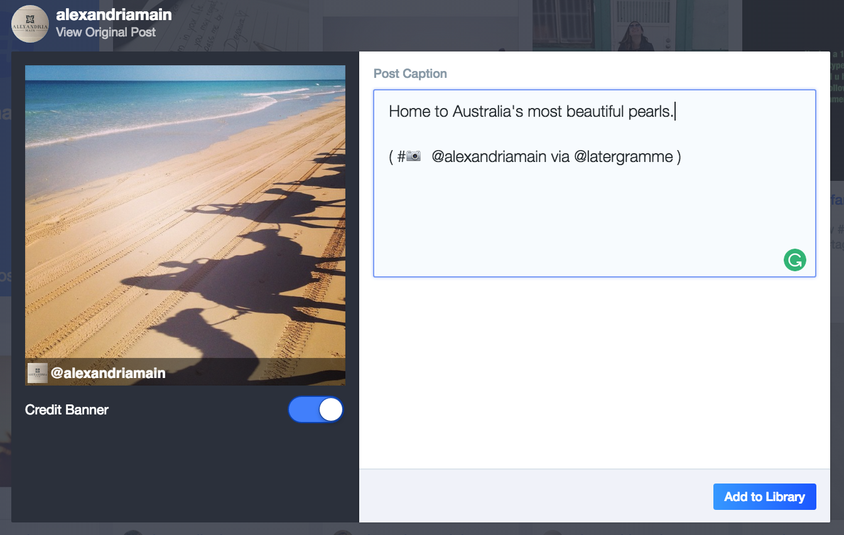Open Grammarly suggestions via the green G icon
This screenshot has width=844, height=535.
coord(794,260)
